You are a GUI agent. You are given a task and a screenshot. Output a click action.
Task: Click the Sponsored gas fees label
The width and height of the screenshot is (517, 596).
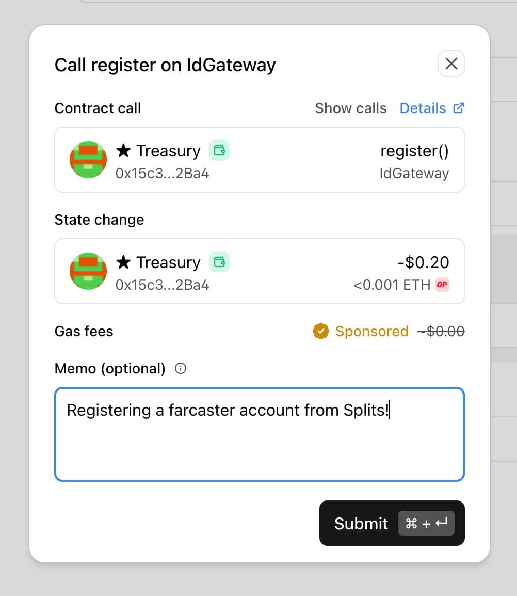371,331
